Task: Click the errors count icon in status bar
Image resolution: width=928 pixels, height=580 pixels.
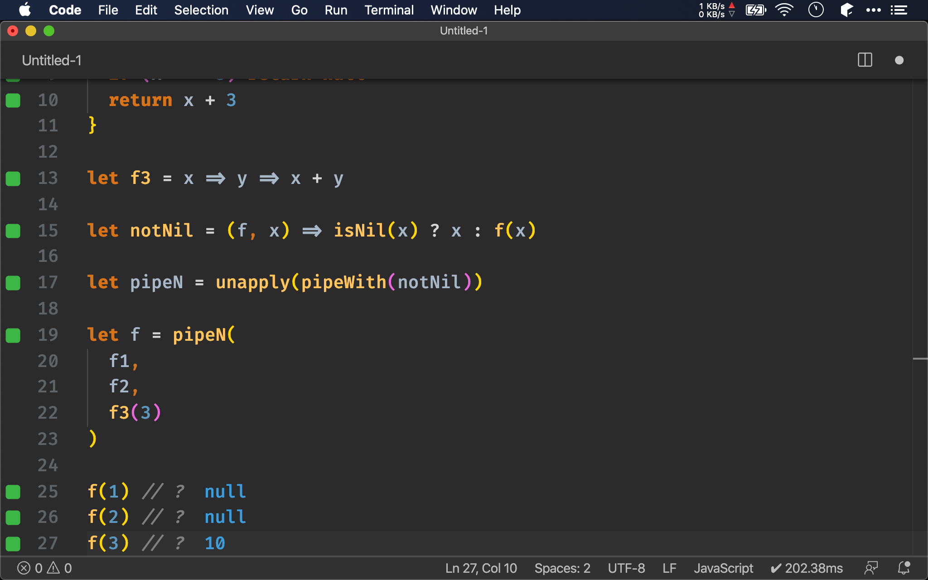Action: pyautogui.click(x=24, y=568)
